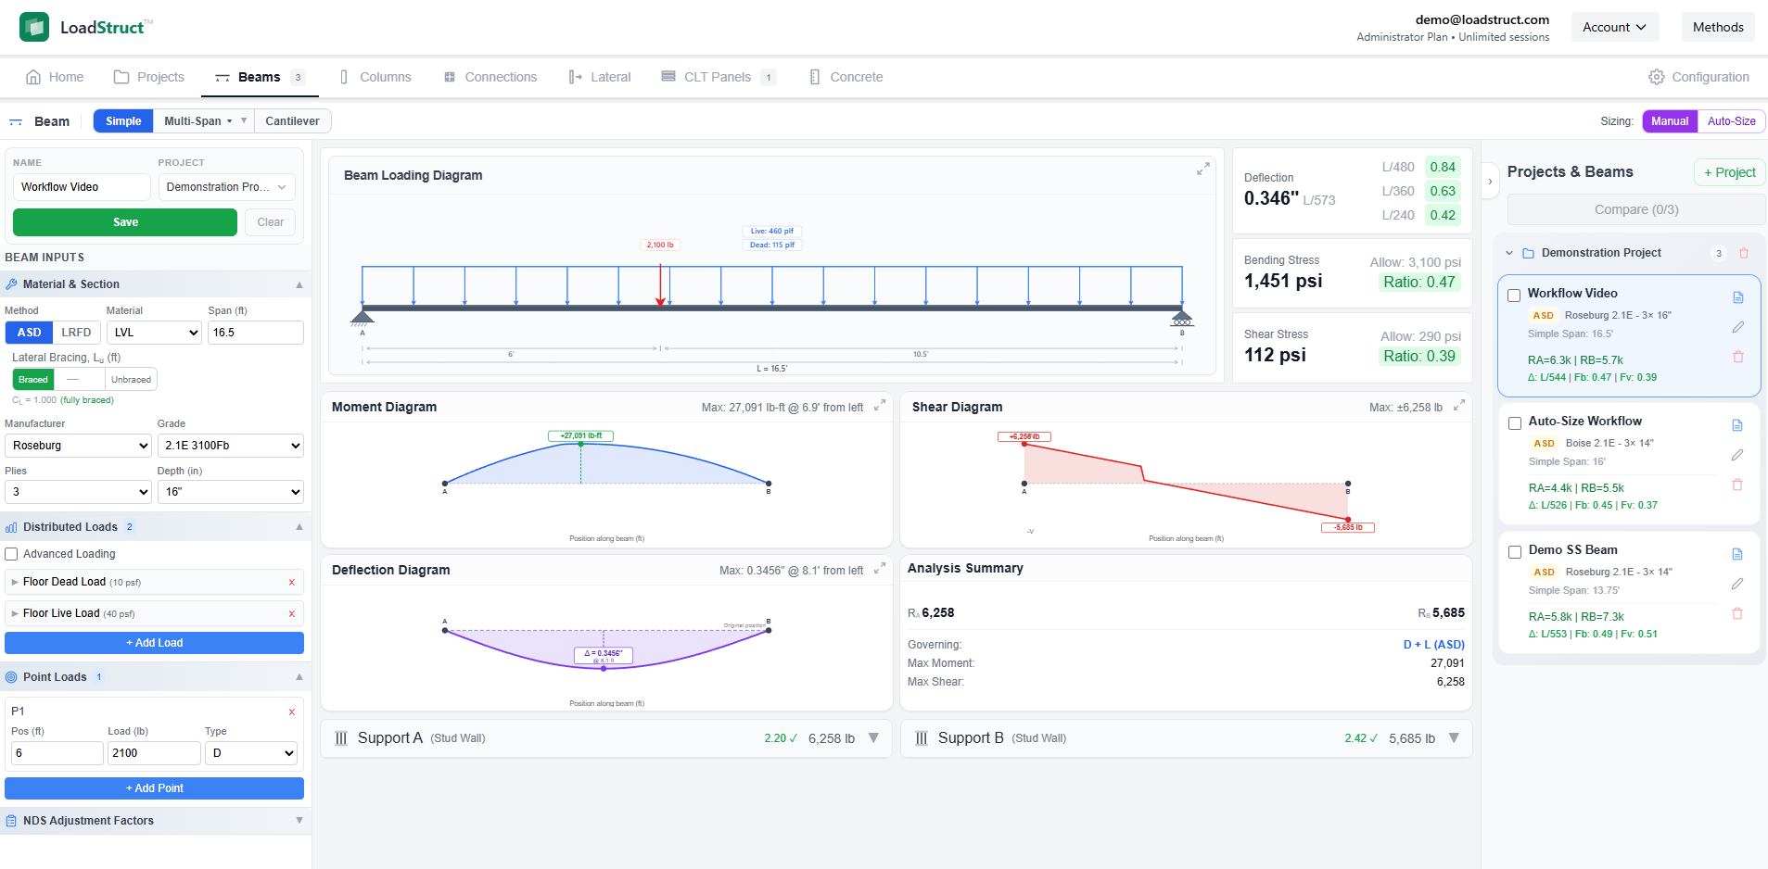Viewport: 1768px width, 869px height.
Task: Edit the Workflow Video beam entry
Action: [1738, 327]
